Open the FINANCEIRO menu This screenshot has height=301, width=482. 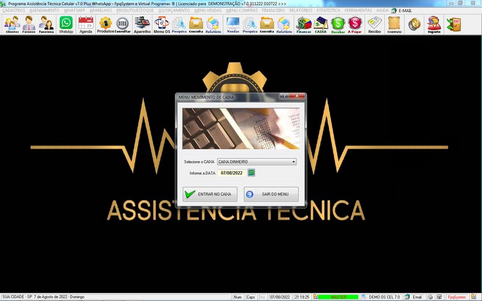[x=274, y=10]
